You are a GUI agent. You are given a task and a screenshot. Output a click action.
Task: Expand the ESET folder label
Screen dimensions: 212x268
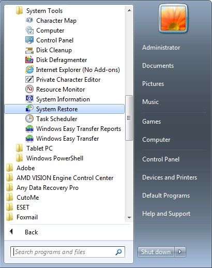[x=23, y=207]
